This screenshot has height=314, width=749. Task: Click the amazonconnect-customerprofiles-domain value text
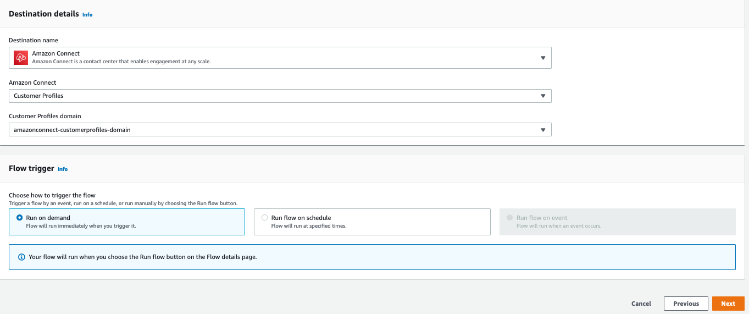coord(72,130)
